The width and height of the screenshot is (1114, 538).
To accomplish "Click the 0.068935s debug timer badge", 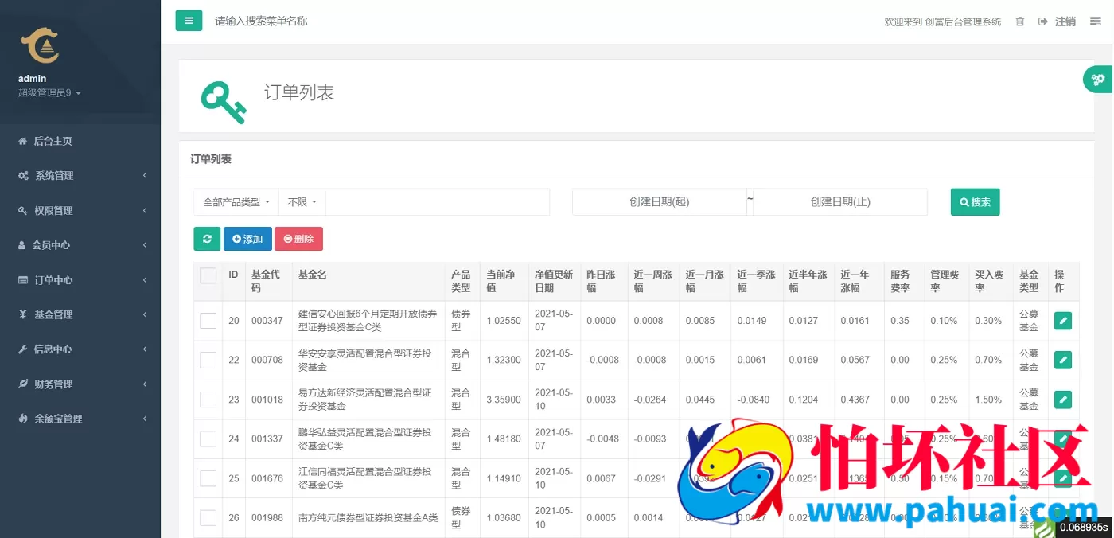I will tap(1083, 528).
